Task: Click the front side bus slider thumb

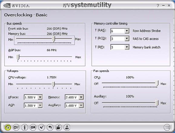Action: click(x=54, y=39)
